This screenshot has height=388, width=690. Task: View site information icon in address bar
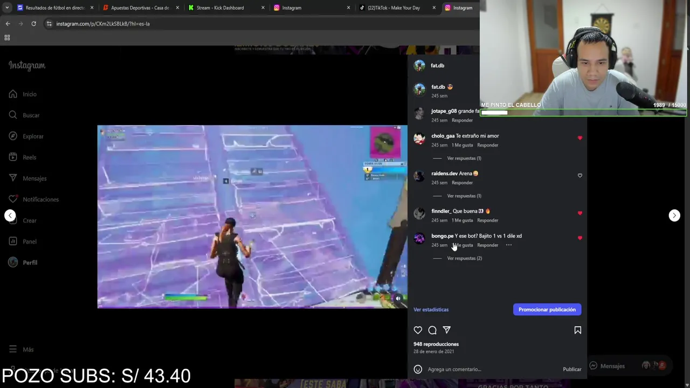tap(49, 24)
